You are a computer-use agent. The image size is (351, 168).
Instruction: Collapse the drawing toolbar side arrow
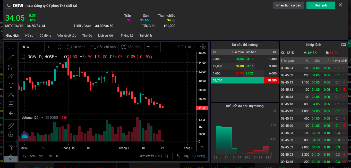coord(17,143)
